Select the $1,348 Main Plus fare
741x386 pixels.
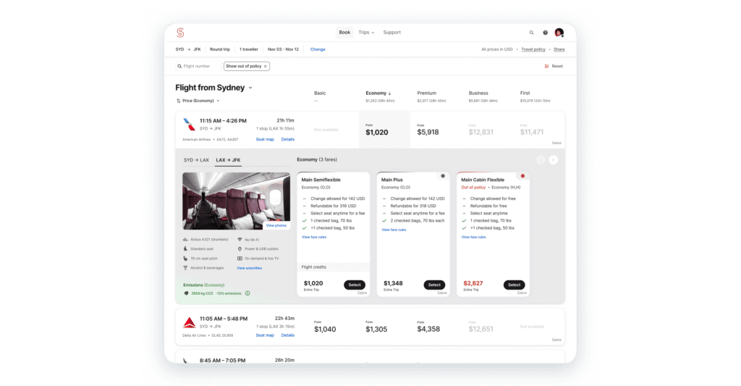click(434, 285)
